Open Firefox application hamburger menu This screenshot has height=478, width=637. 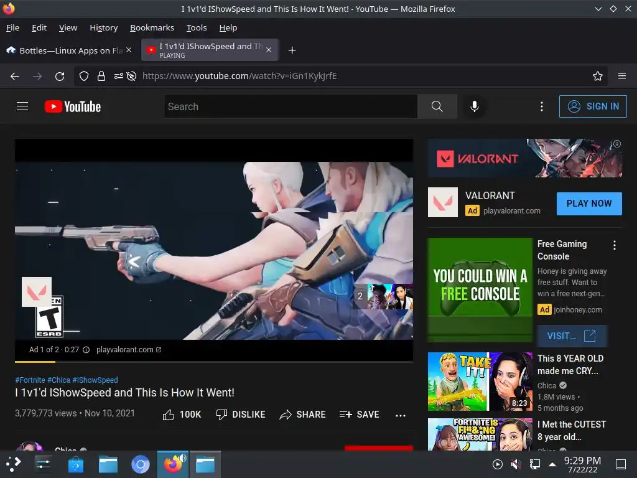tap(621, 76)
